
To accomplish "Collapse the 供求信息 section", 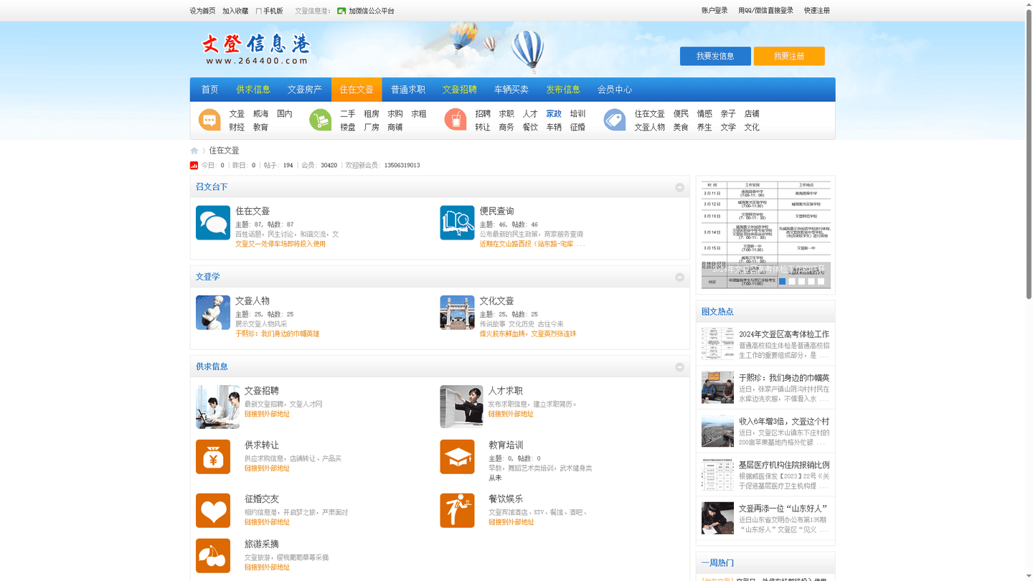I will (679, 367).
